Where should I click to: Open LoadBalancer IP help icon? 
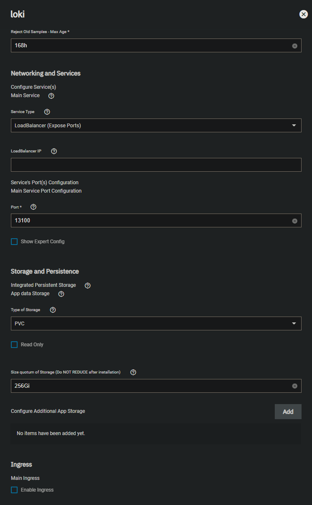tap(54, 151)
